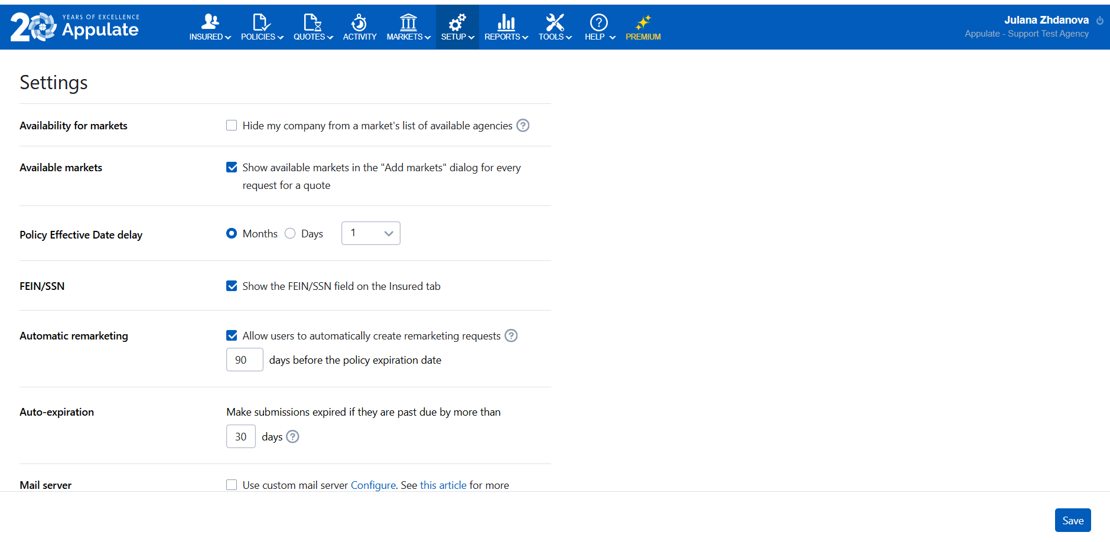Click the Quotes hourglass document icon

[x=313, y=22]
